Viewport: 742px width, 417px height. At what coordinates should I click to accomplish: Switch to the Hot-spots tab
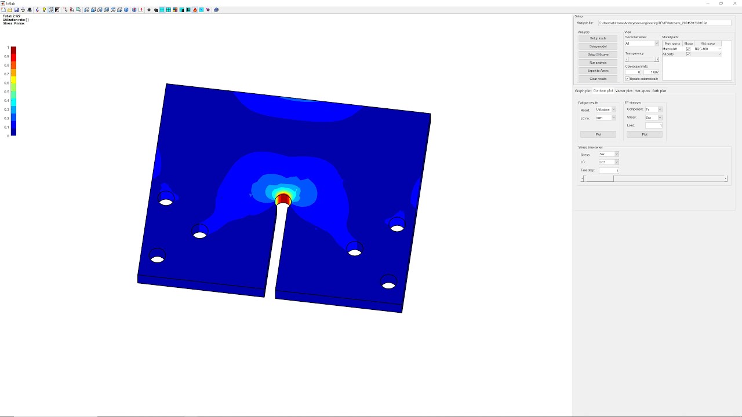[642, 91]
